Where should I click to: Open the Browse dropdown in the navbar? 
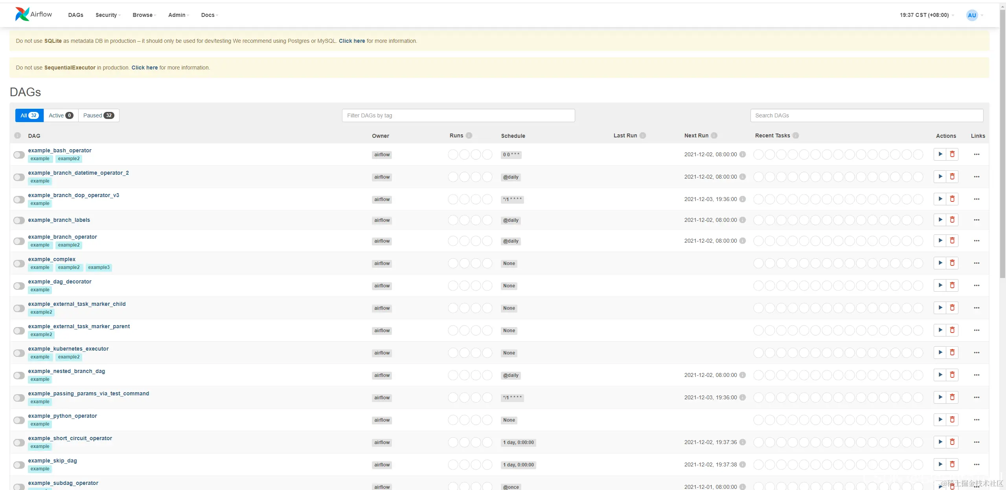pyautogui.click(x=144, y=15)
